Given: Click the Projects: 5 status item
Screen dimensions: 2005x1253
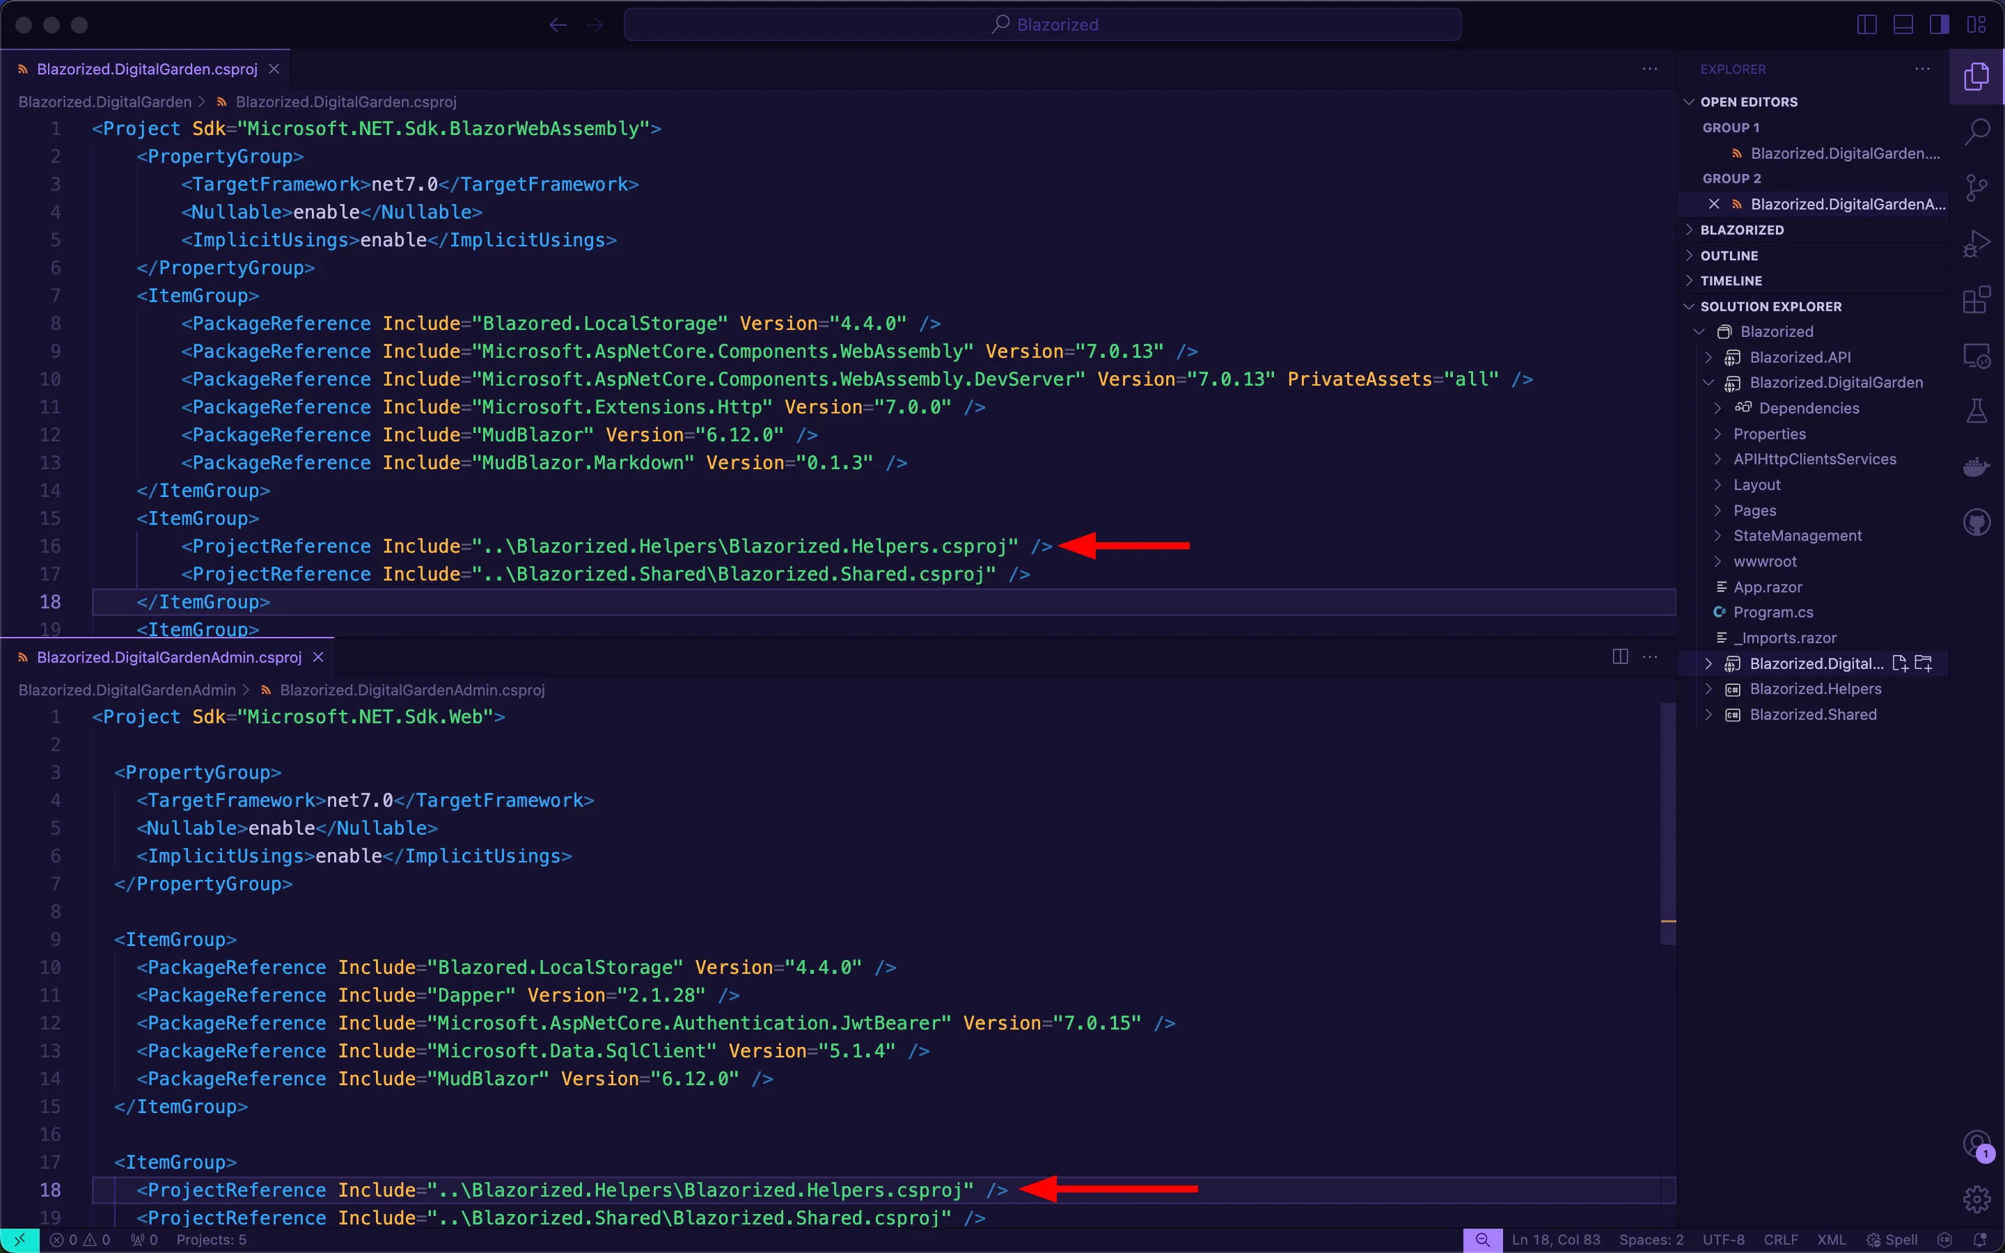Looking at the screenshot, I should pos(211,1240).
